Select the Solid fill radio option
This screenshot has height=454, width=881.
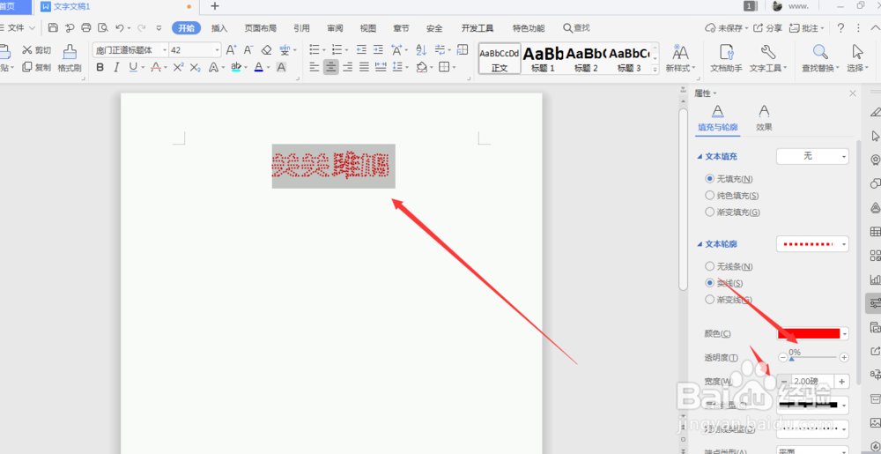tap(709, 196)
